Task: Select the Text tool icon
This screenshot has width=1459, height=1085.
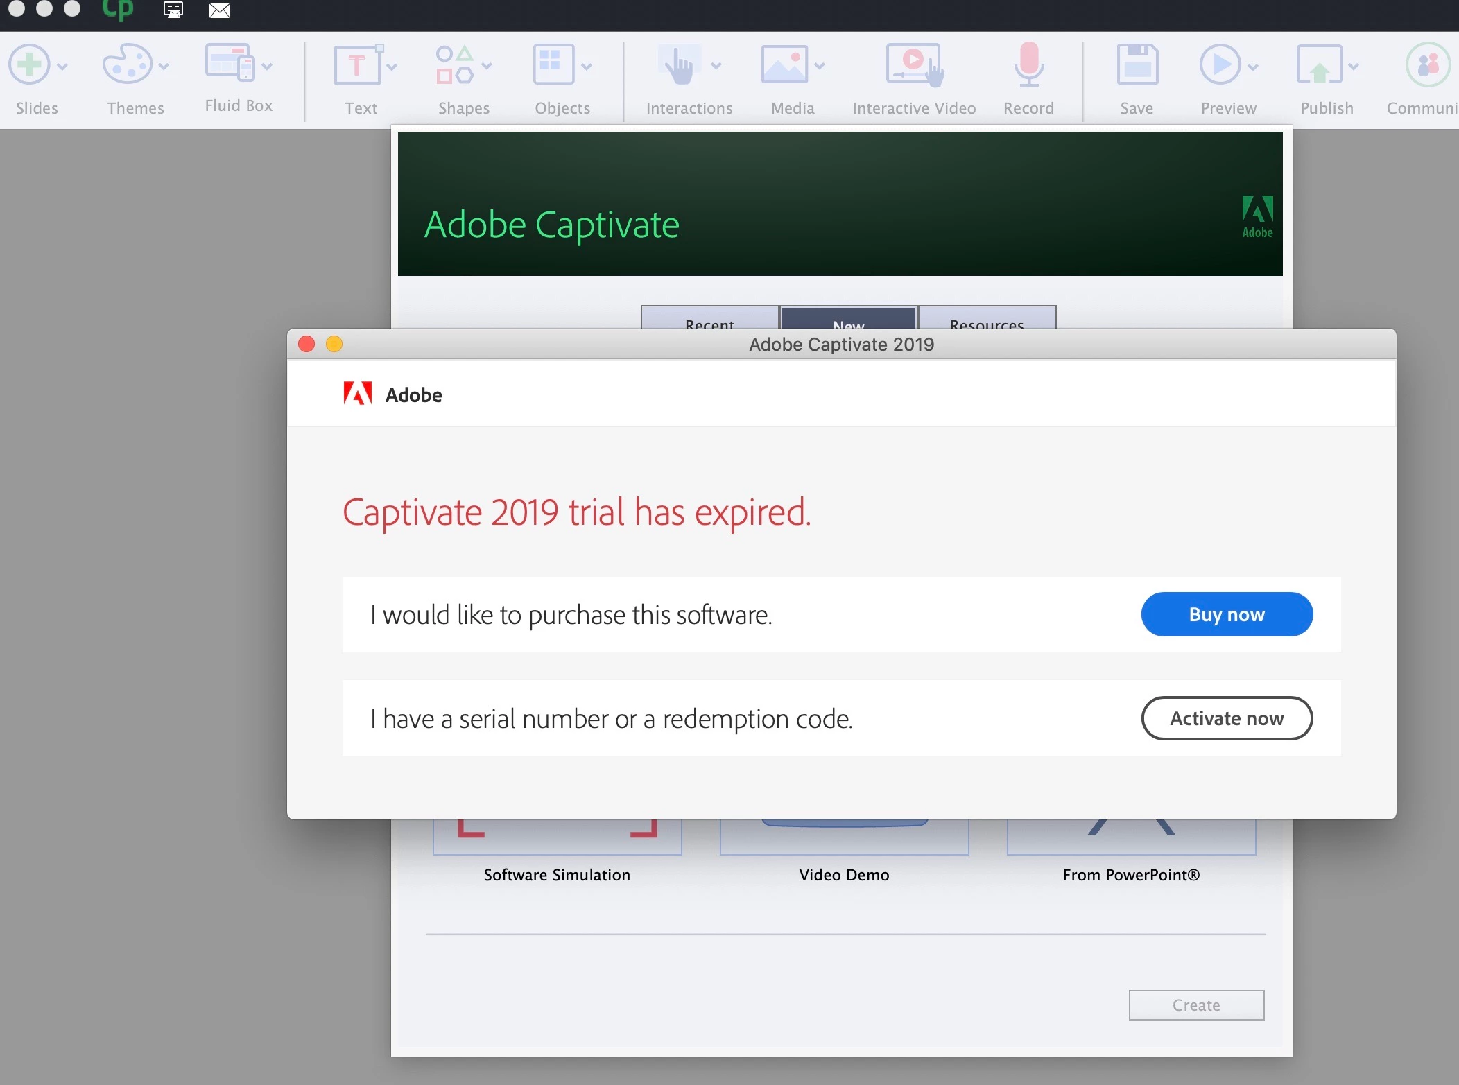Action: (357, 65)
